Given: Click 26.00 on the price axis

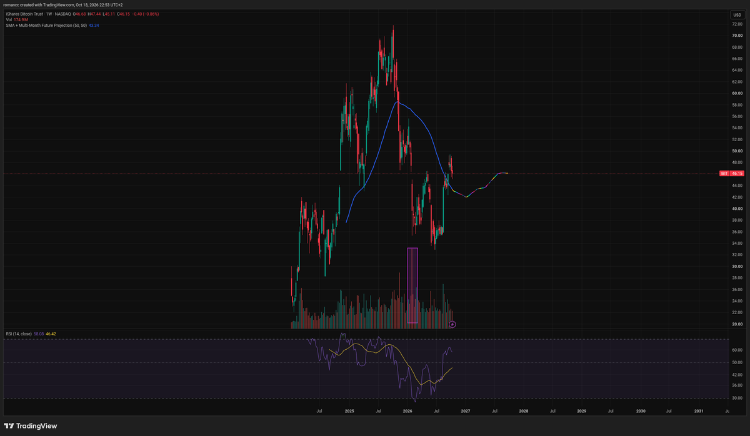Looking at the screenshot, I should pyautogui.click(x=737, y=289).
